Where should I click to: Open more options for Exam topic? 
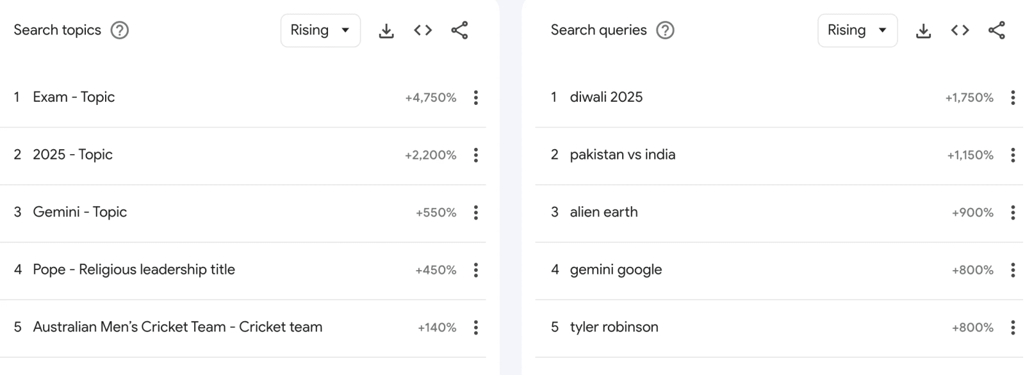pos(475,97)
